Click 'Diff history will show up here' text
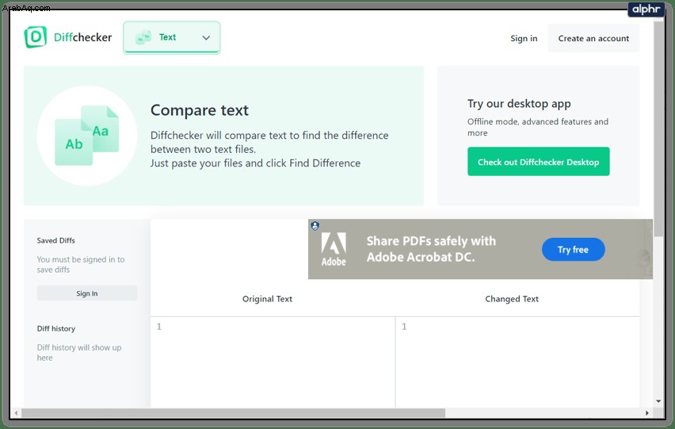The image size is (675, 429). pos(79,352)
